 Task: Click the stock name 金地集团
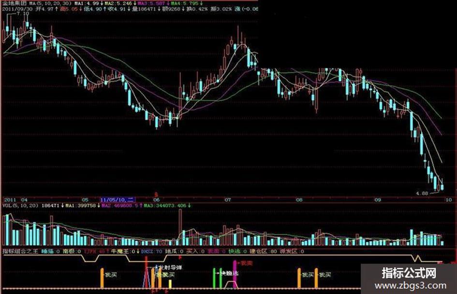pos(14,3)
